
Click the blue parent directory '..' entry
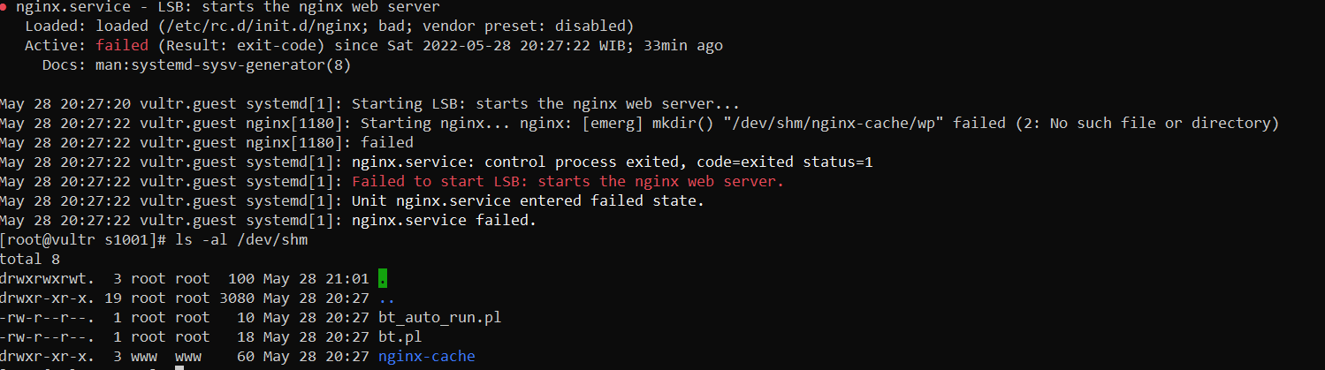point(387,298)
